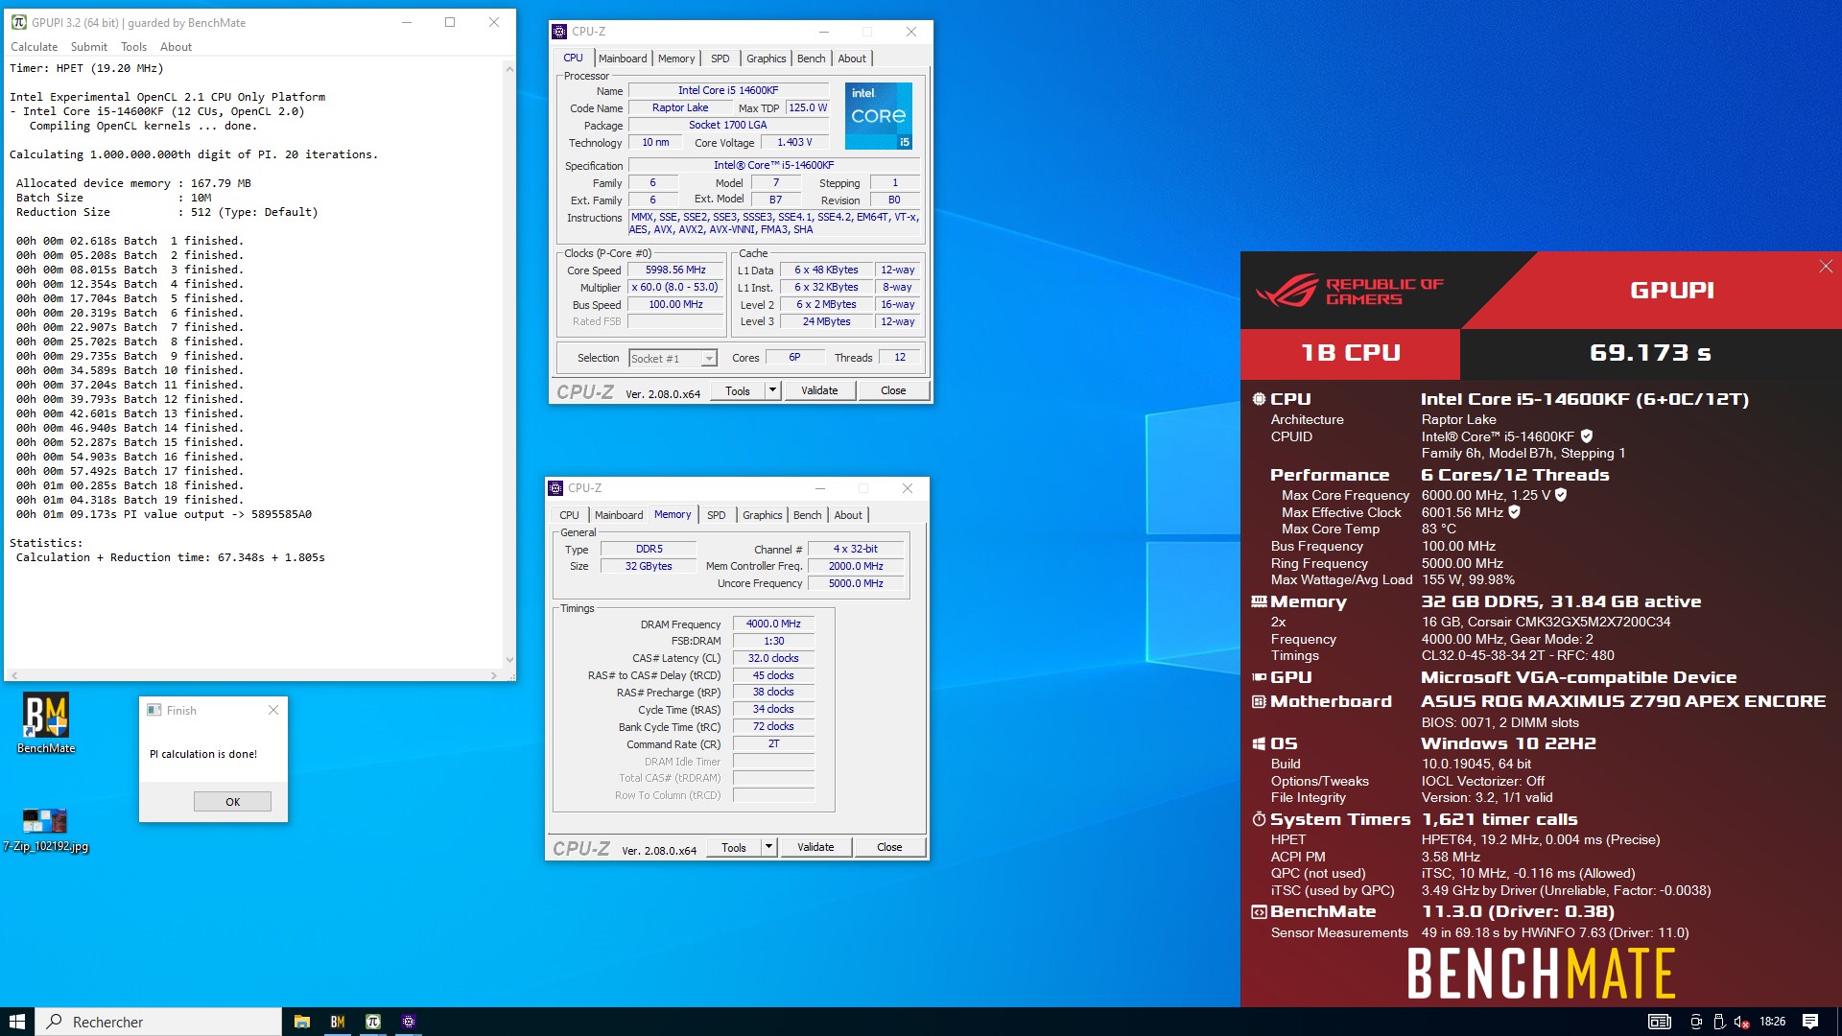Click the Core Speed 5998.56 MHz value
Screen dimensions: 1842x1036
point(675,271)
